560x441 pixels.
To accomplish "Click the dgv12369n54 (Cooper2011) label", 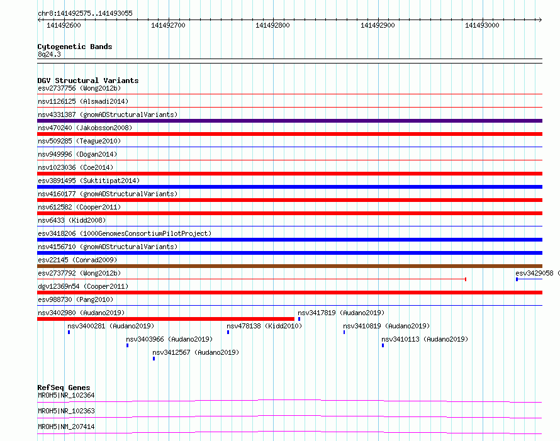I will pyautogui.click(x=83, y=286).
